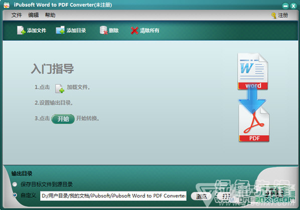This screenshot has width=300, height=210.
Task: Click the Word document icon
Action: click(253, 71)
